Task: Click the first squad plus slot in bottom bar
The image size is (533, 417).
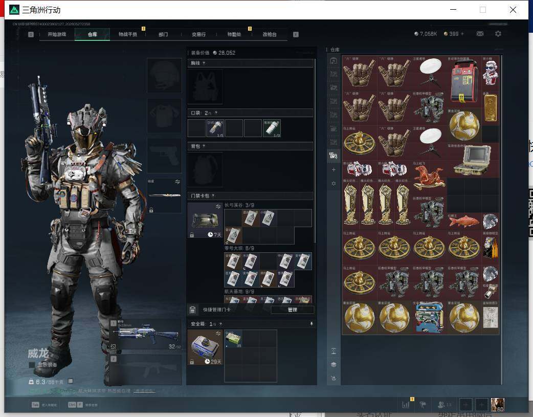Action: 465,405
